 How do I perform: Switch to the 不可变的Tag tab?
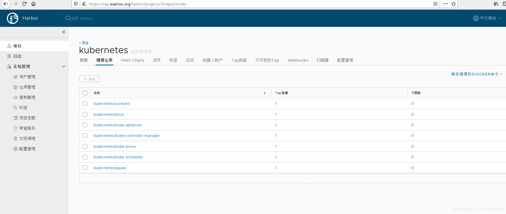point(267,60)
